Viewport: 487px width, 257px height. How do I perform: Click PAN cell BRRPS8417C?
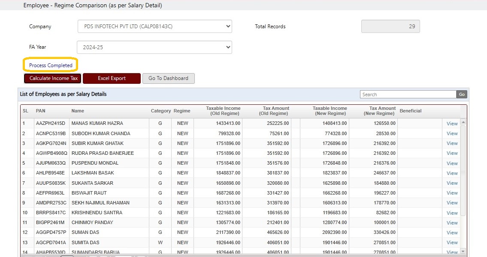pyautogui.click(x=51, y=213)
